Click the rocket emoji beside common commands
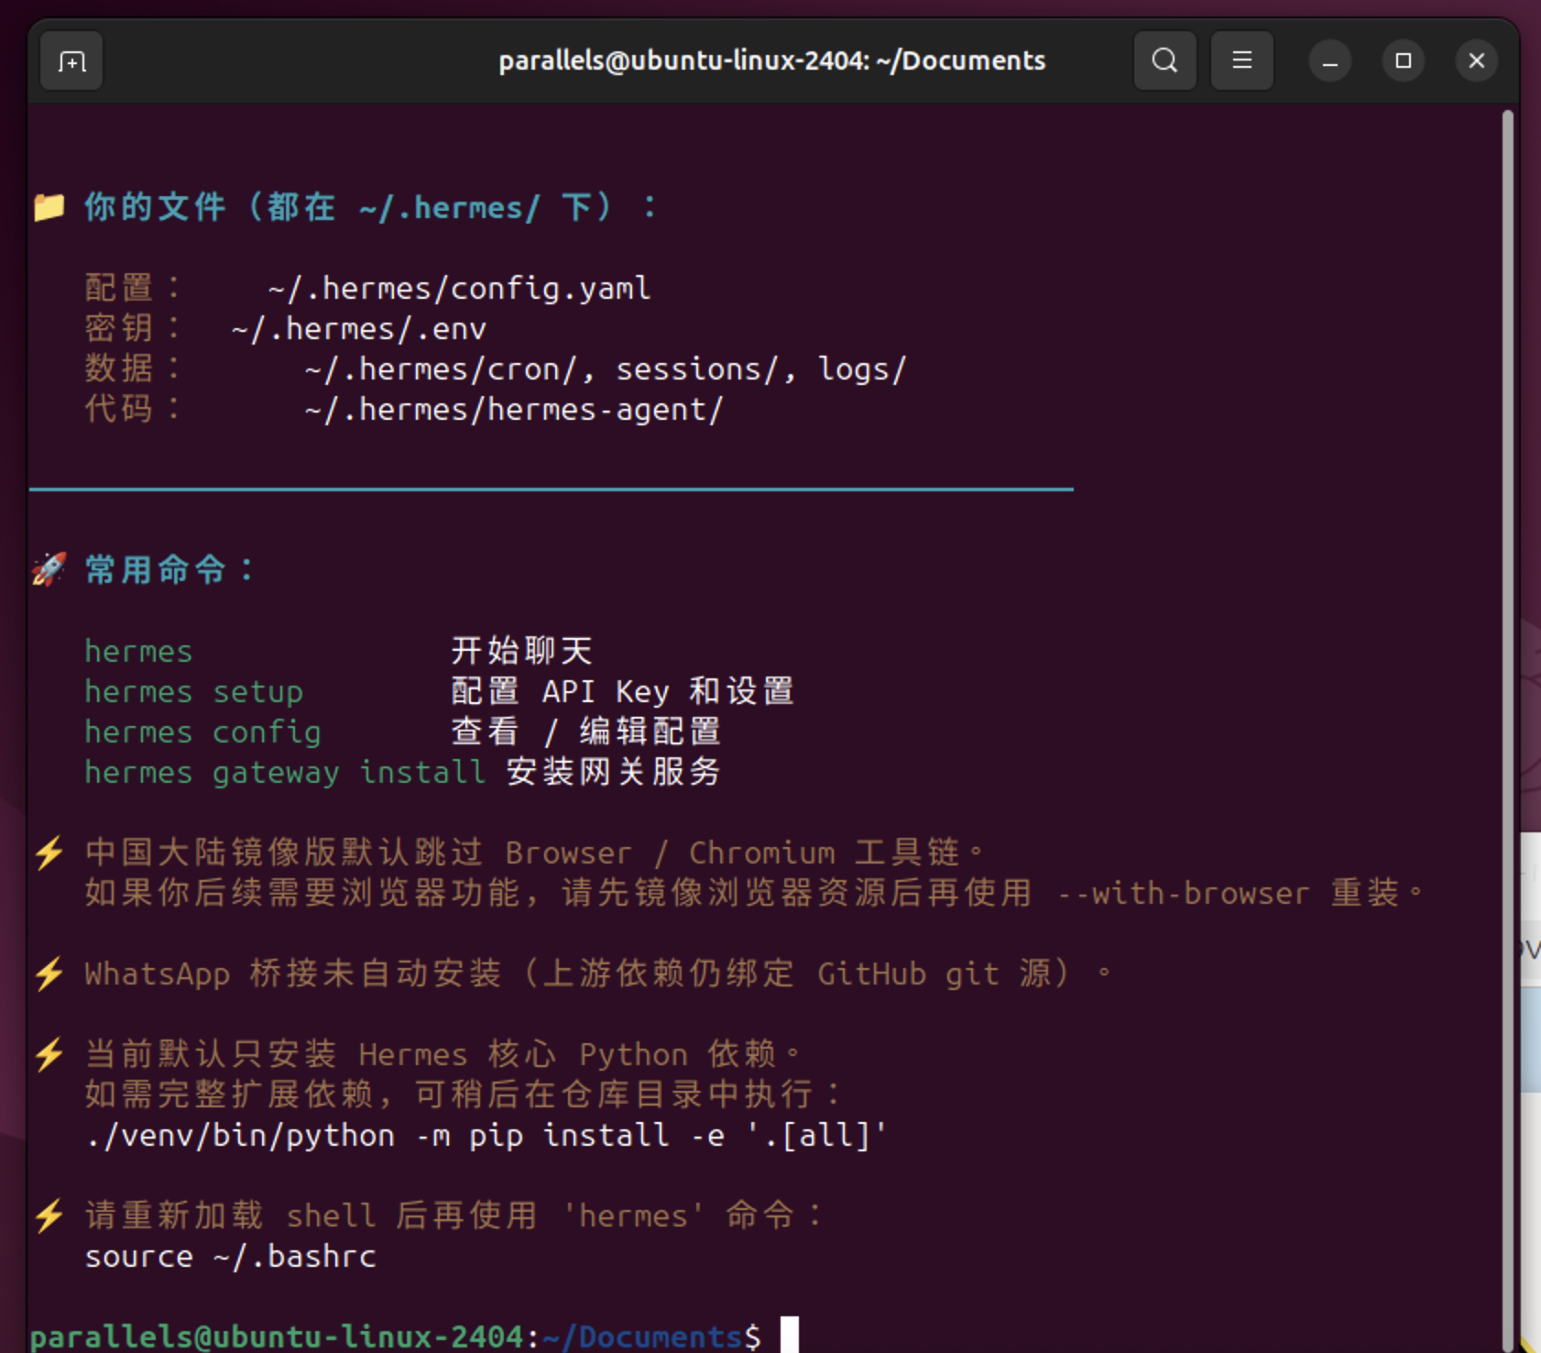The height and width of the screenshot is (1353, 1541). tap(49, 569)
